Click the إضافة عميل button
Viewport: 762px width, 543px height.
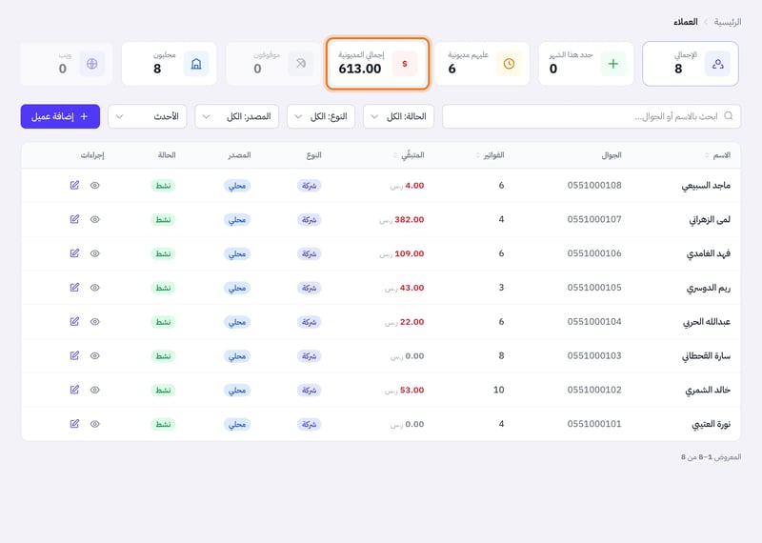coord(60,116)
